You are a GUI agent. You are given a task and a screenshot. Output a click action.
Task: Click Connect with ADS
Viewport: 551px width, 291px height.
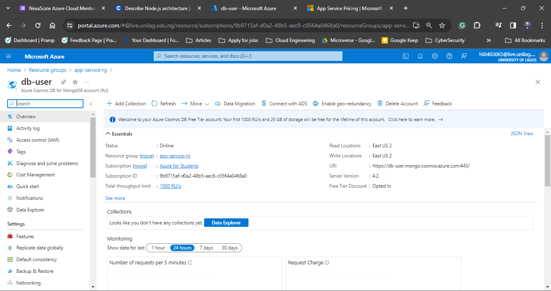(x=284, y=104)
